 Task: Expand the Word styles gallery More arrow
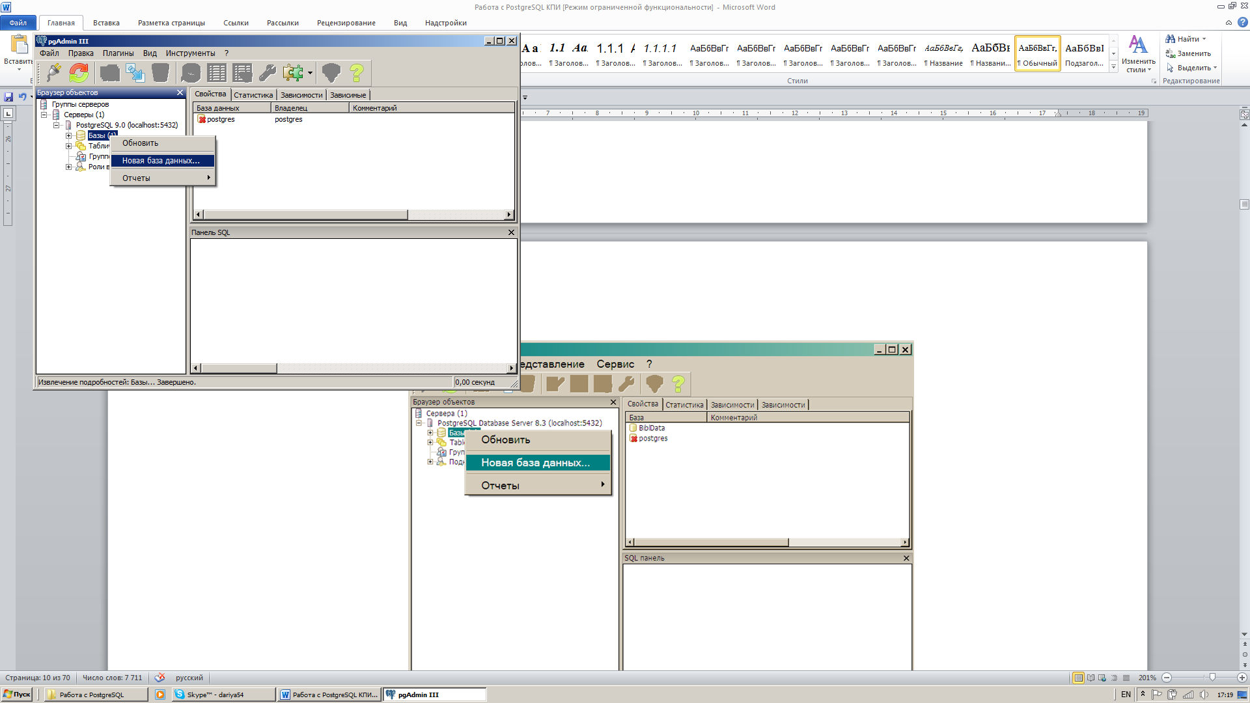point(1113,66)
